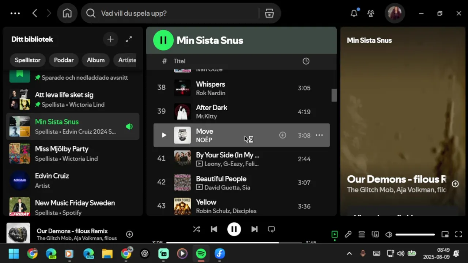Show hidden system tray icons
This screenshot has width=468, height=263.
tap(349, 254)
